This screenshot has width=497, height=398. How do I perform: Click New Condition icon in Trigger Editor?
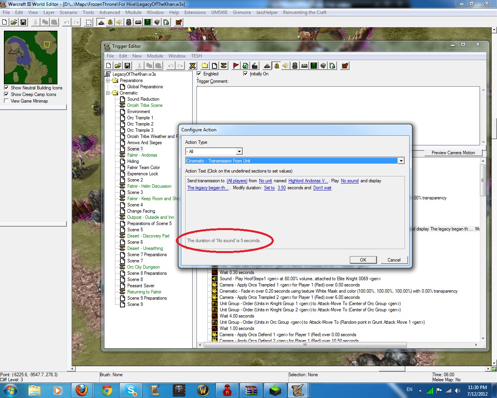coord(245,66)
